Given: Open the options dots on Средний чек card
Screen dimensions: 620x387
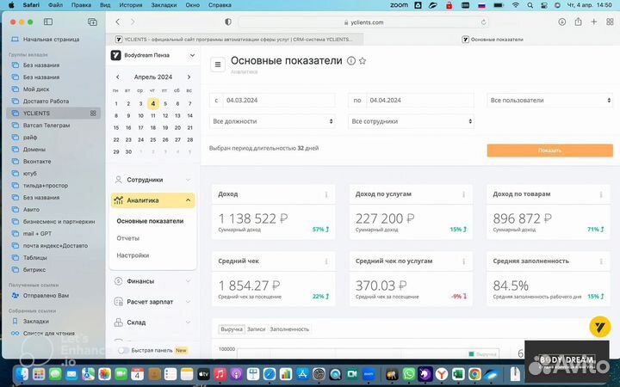Looking at the screenshot, I should pyautogui.click(x=326, y=261).
